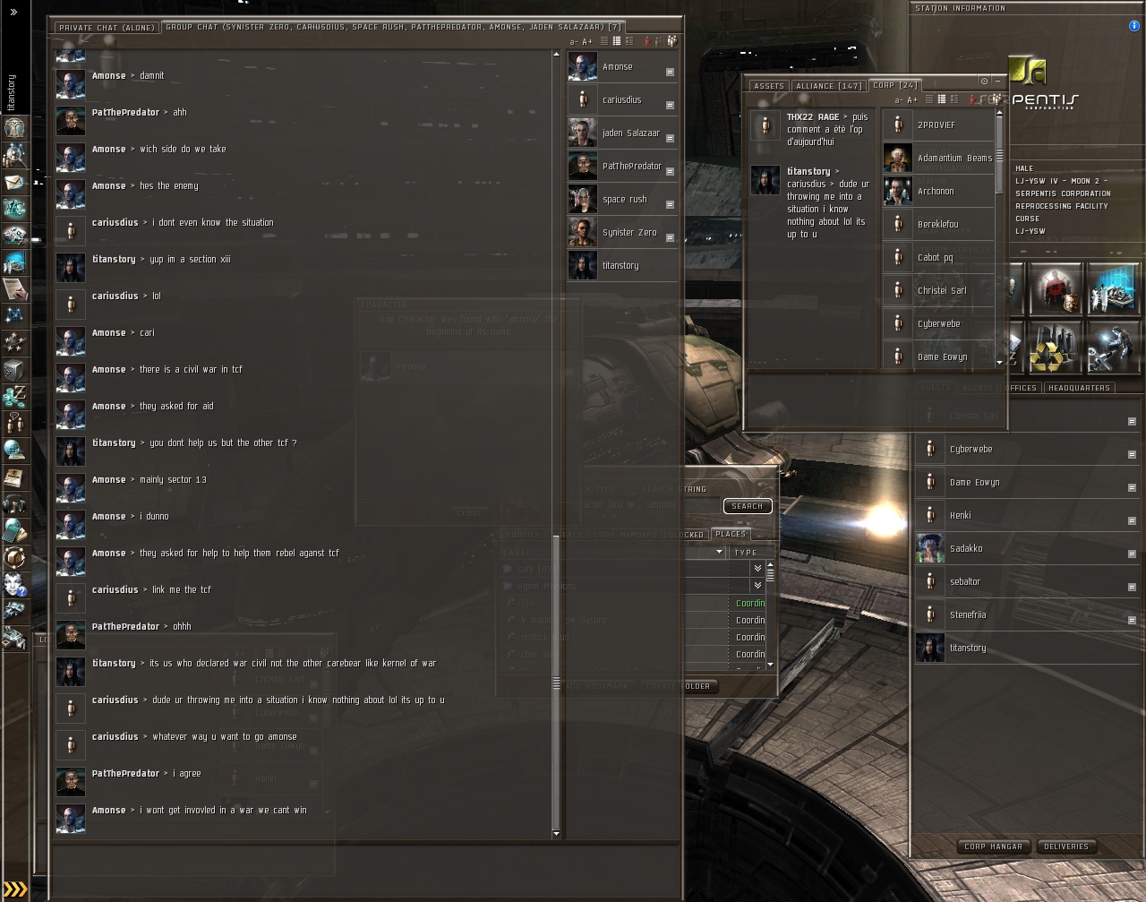The width and height of the screenshot is (1146, 902).
Task: Open the Character Sheet from the sidebar
Action: pyautogui.click(x=14, y=128)
